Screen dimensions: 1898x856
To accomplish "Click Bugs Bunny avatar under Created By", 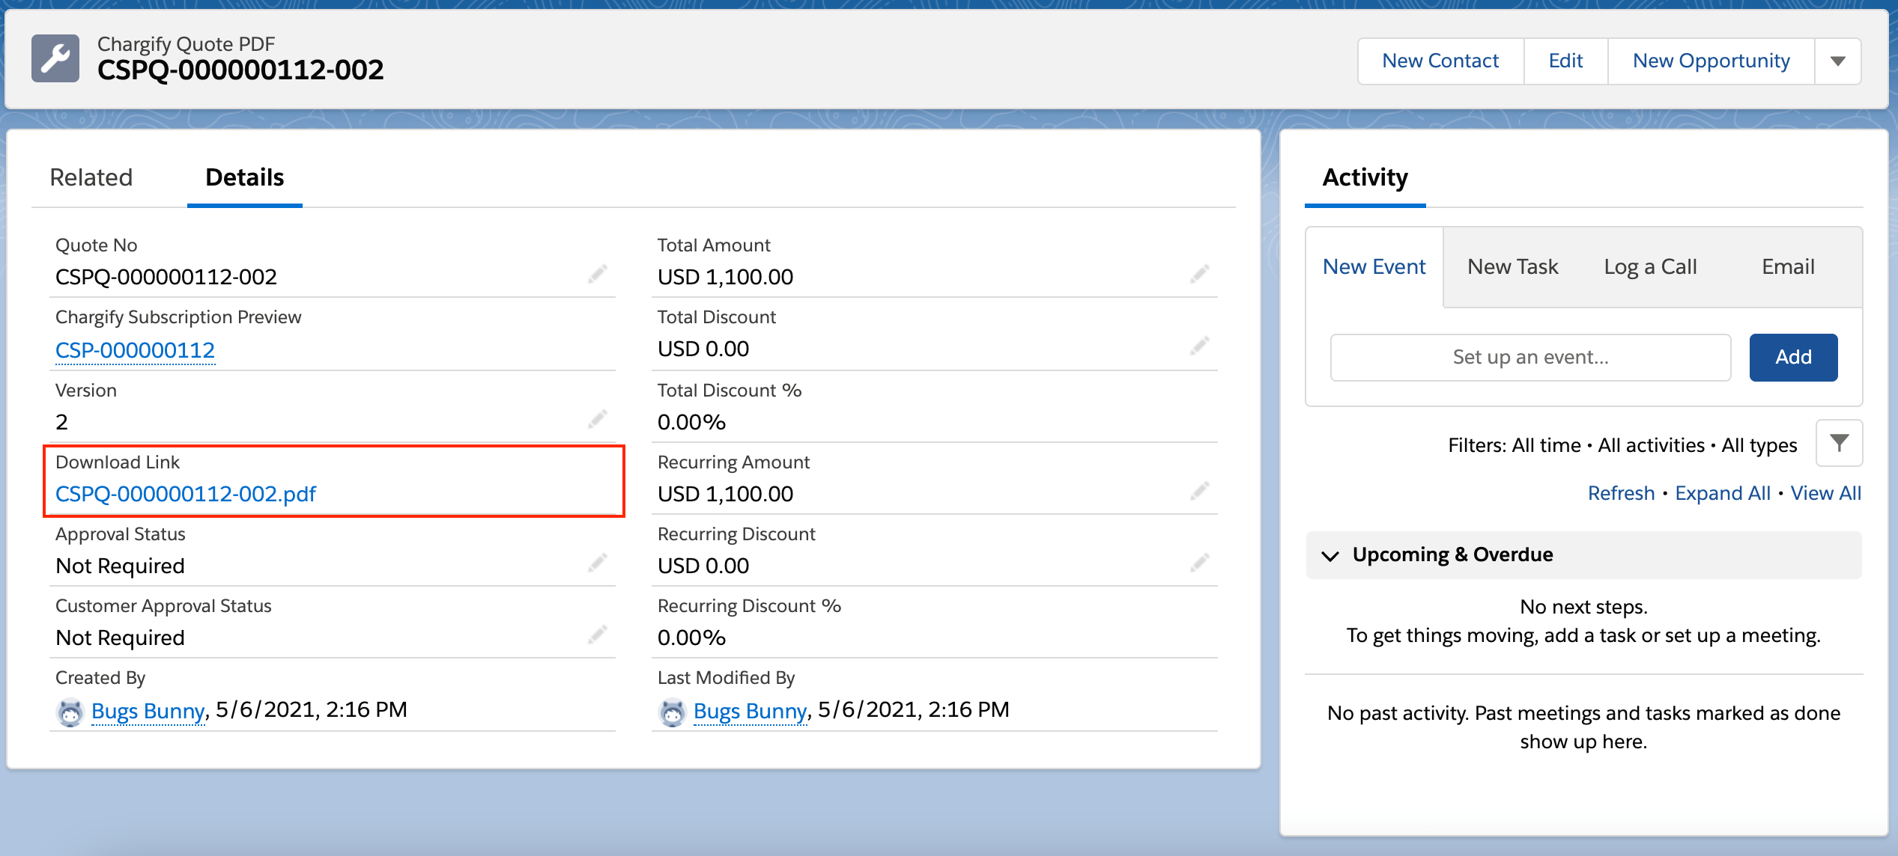I will 70,712.
